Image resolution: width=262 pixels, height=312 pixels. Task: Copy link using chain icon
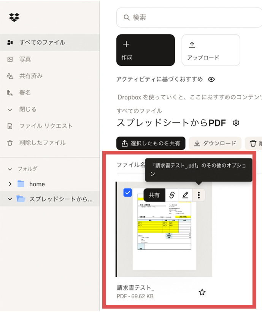pyautogui.click(x=172, y=195)
